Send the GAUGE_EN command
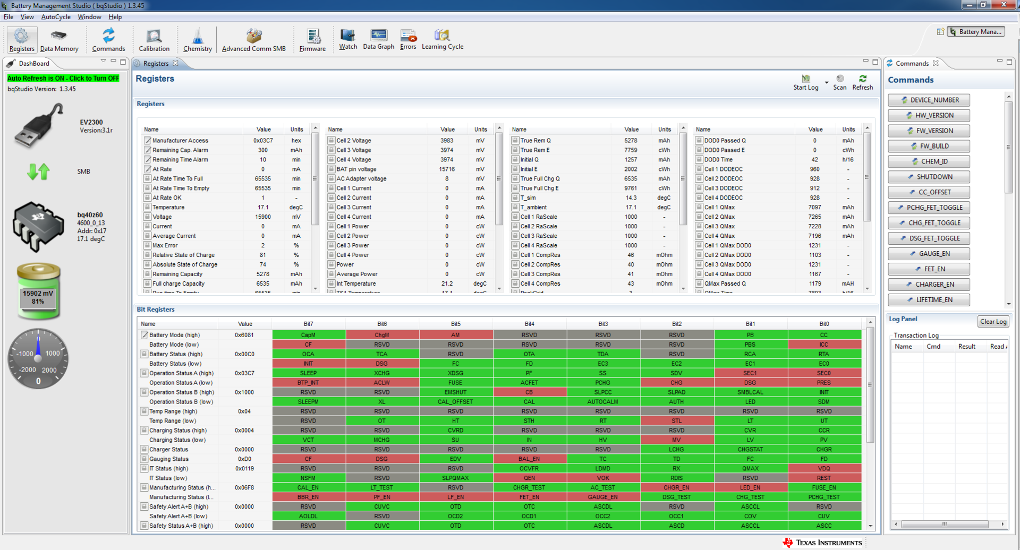This screenshot has height=550, width=1020. [929, 254]
